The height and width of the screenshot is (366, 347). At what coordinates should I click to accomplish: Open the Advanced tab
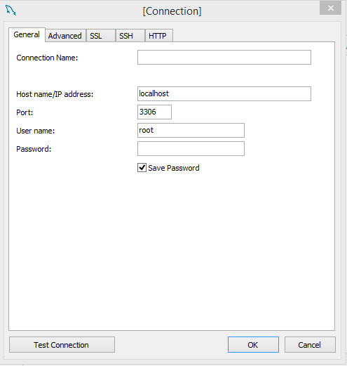65,36
